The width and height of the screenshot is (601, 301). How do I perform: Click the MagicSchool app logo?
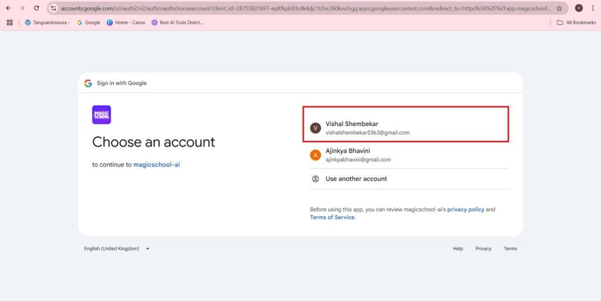pos(102,115)
